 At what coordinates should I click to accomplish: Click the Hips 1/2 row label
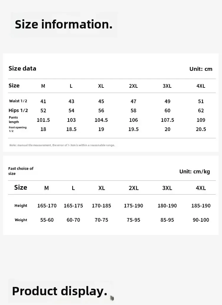(x=18, y=111)
